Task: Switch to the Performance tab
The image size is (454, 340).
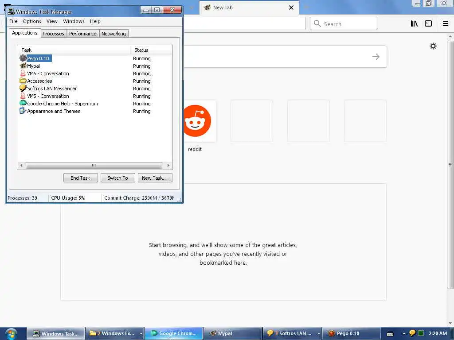Action: click(x=83, y=34)
